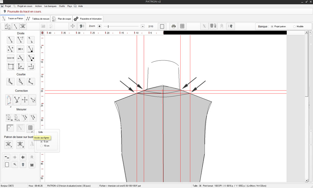The width and height of the screenshot is (313, 188).
Task: Select the four-arrow move point tool under Correction
Action: click(24, 100)
